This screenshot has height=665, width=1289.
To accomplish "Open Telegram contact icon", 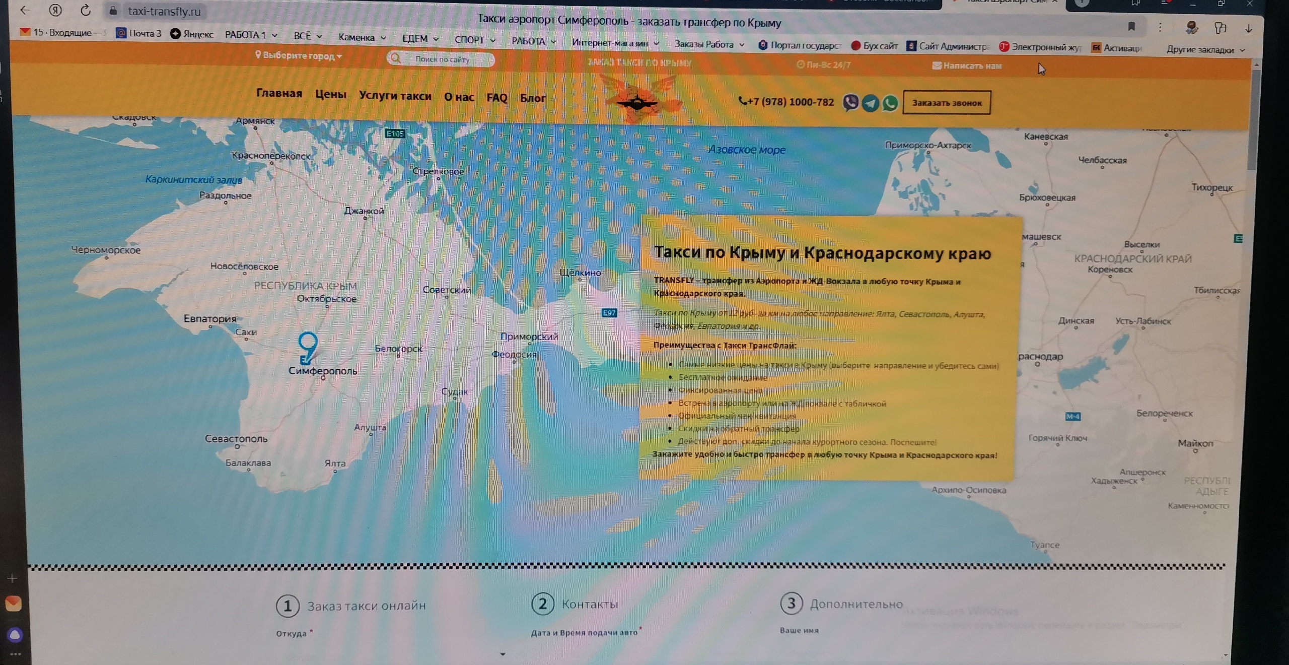I will click(x=870, y=103).
